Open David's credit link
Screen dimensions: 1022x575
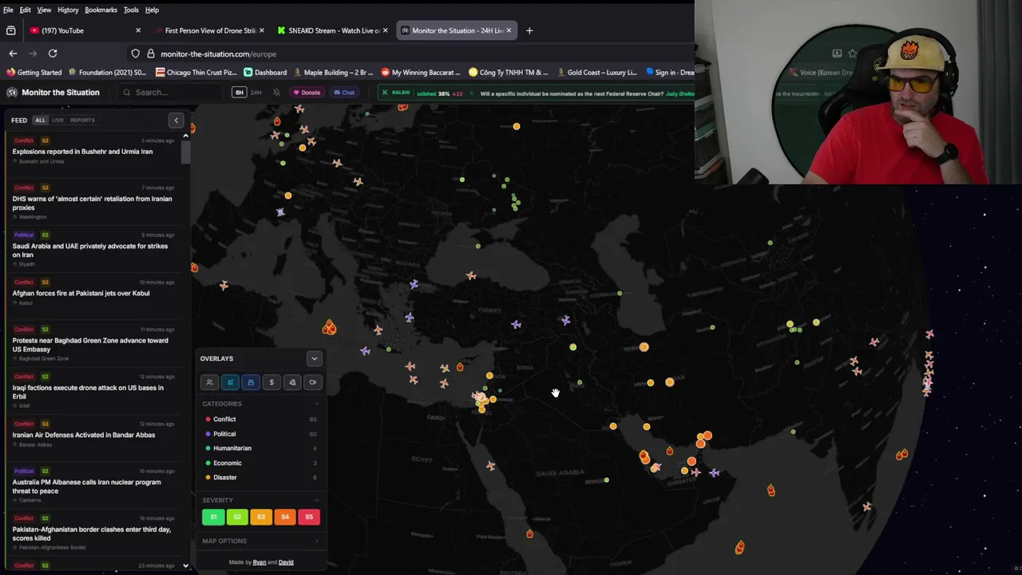(x=286, y=562)
